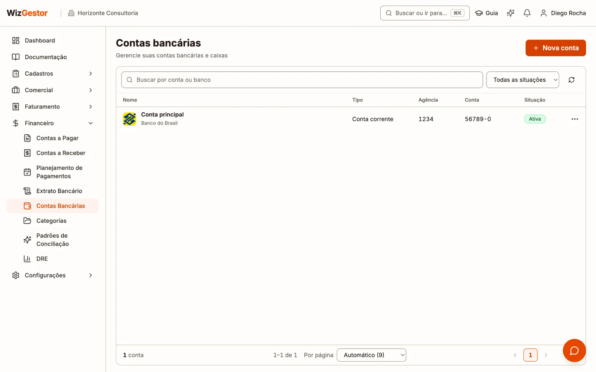This screenshot has width=596, height=372.
Task: Expand the Configurações menu section
Action: 53,275
